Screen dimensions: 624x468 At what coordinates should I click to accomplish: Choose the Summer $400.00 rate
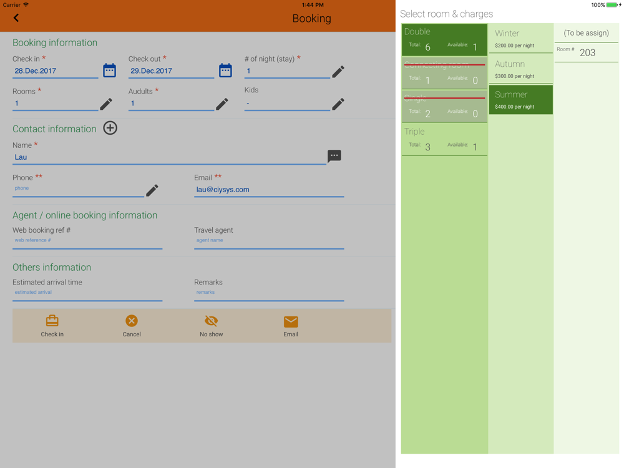pyautogui.click(x=521, y=99)
